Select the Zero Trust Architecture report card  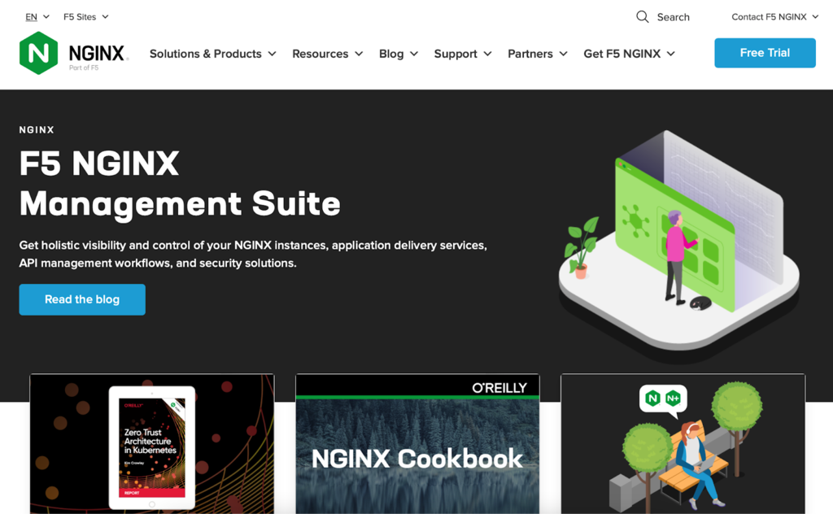tap(151, 443)
